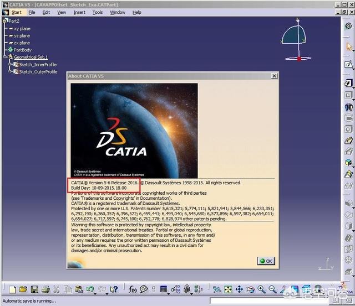Click the Rib icon in right toolbar

click(348, 141)
